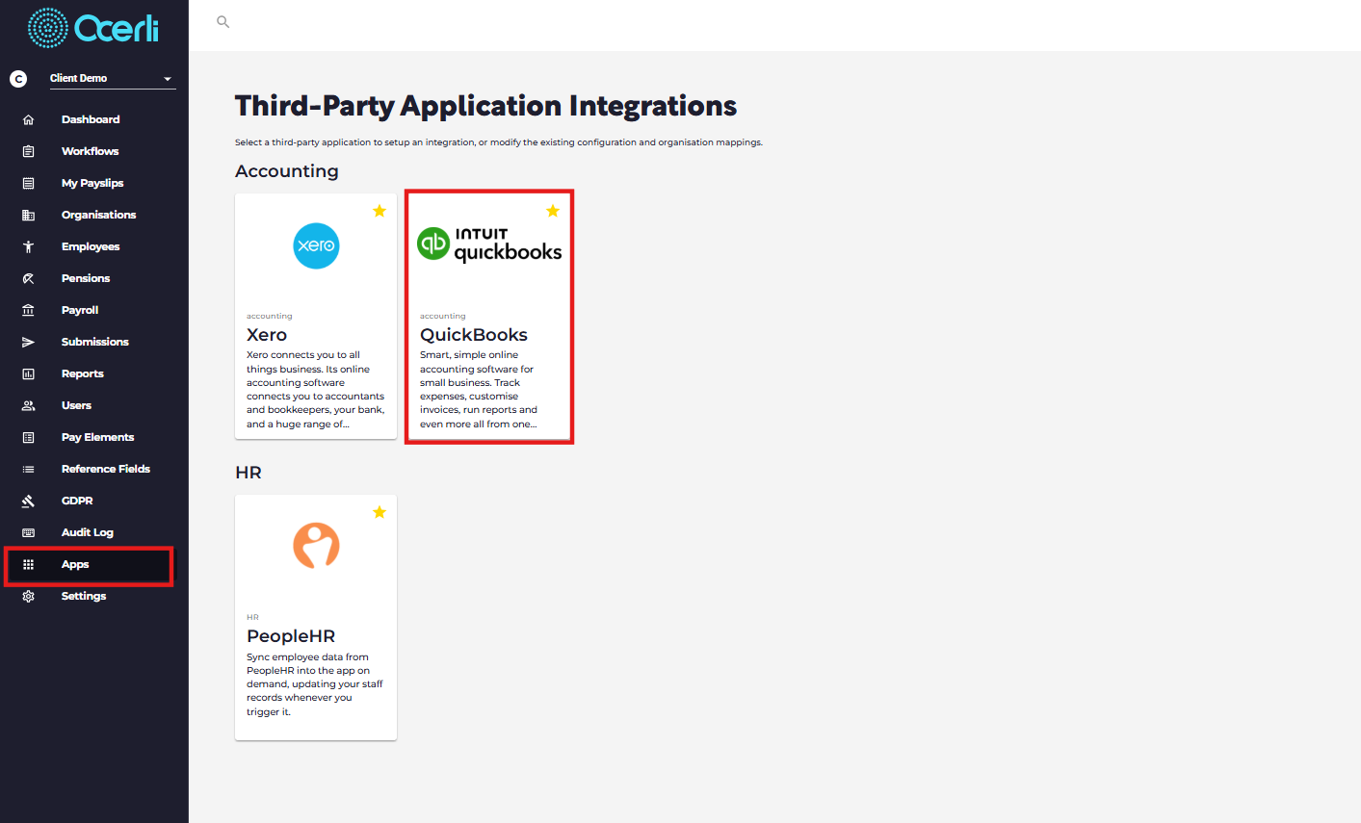
Task: Click the Workflows clipboard icon
Action: (x=28, y=151)
